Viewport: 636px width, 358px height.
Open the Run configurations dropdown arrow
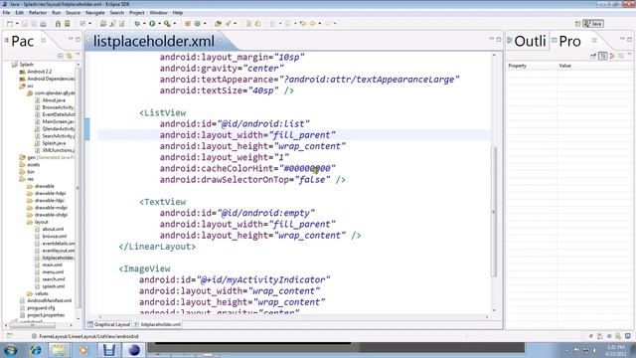coord(159,24)
